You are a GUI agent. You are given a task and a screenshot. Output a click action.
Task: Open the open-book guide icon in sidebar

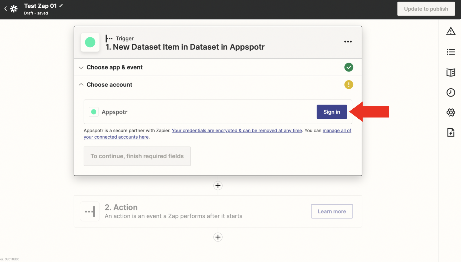point(451,72)
